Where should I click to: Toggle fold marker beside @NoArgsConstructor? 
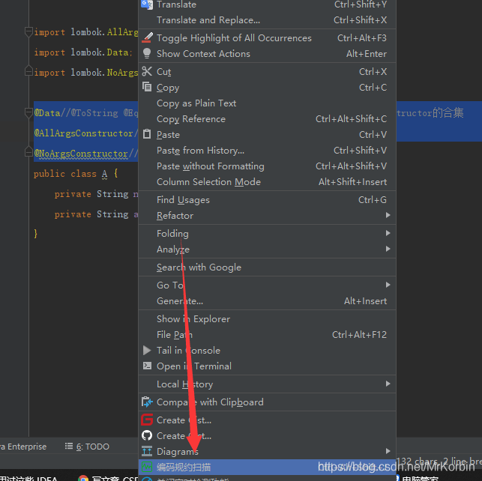pyautogui.click(x=28, y=152)
